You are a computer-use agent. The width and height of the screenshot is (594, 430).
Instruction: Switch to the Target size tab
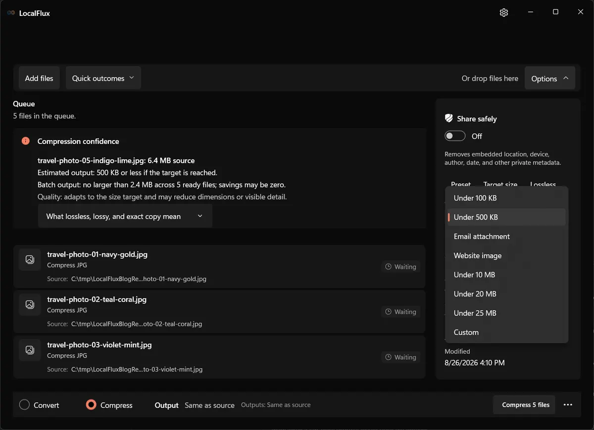pos(500,184)
